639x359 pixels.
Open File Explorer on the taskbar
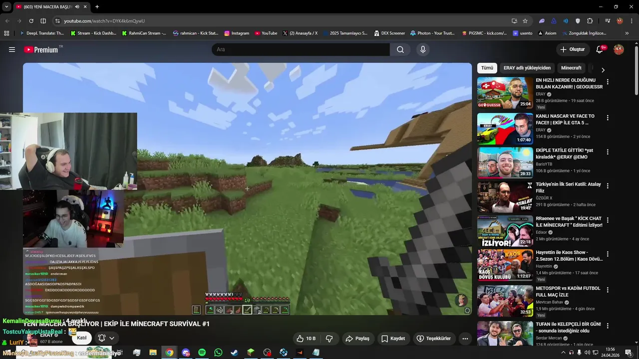(x=153, y=353)
